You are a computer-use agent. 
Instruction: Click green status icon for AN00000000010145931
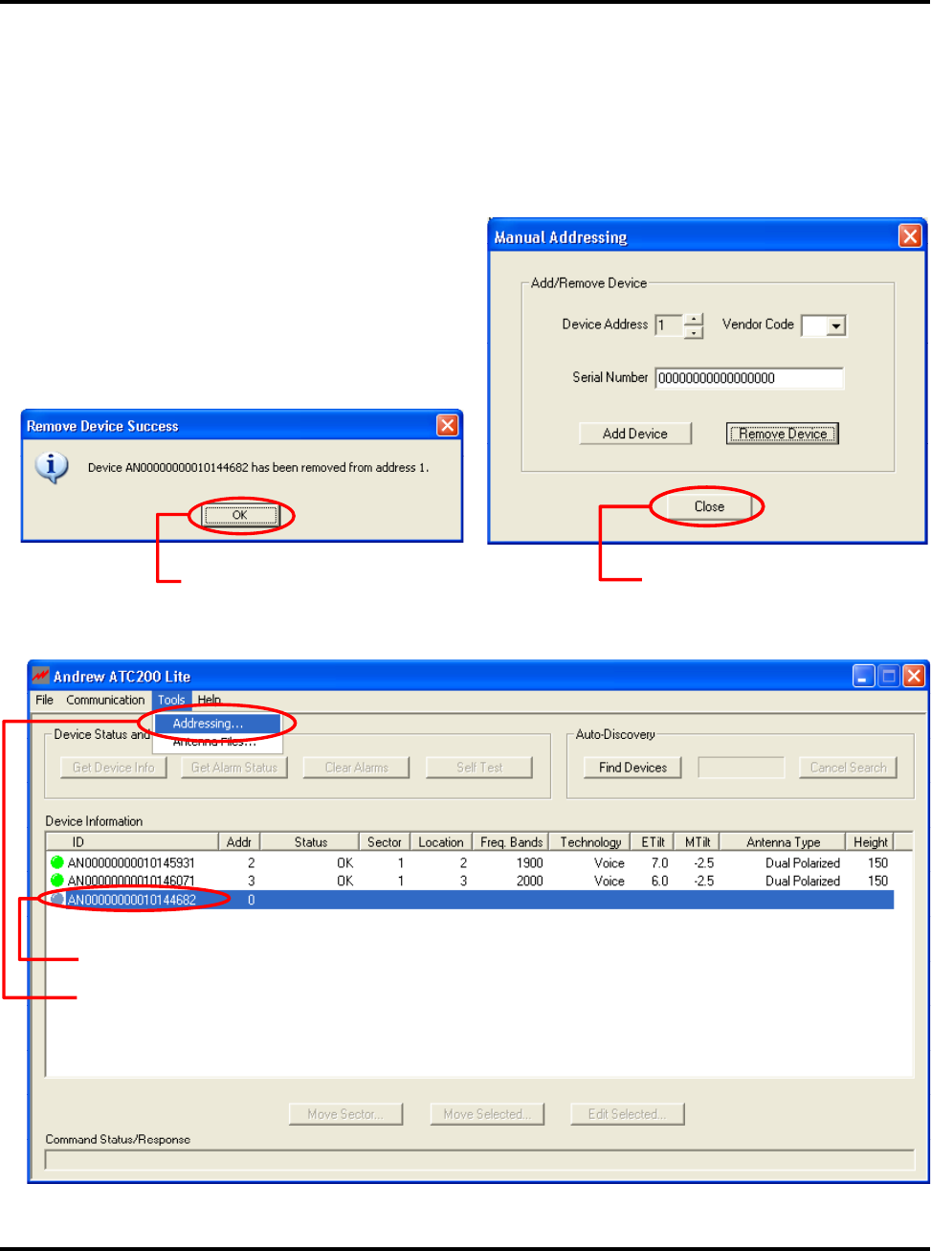click(57, 862)
